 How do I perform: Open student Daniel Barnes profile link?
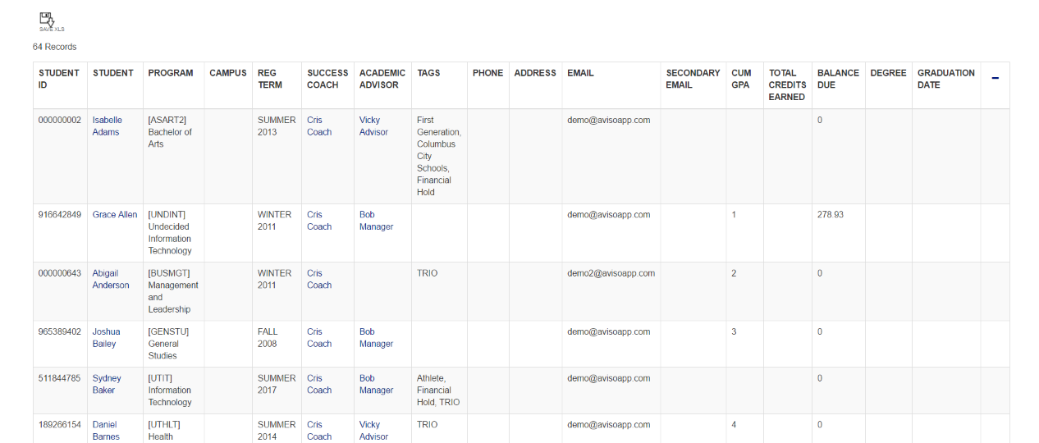[x=106, y=431]
